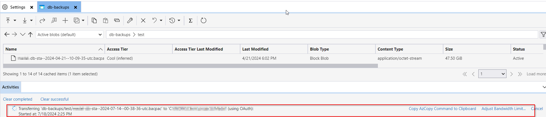The height and width of the screenshot is (117, 546).
Task: Click the New Folder plus icon
Action: (65, 20)
